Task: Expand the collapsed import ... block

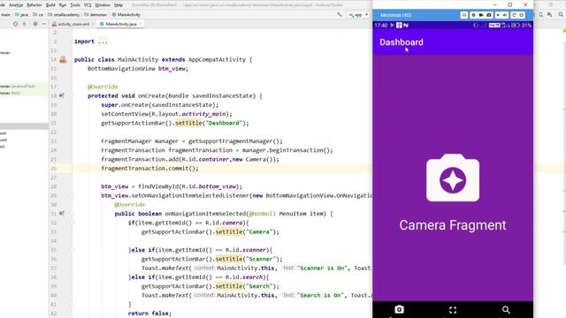Action: [x=103, y=42]
